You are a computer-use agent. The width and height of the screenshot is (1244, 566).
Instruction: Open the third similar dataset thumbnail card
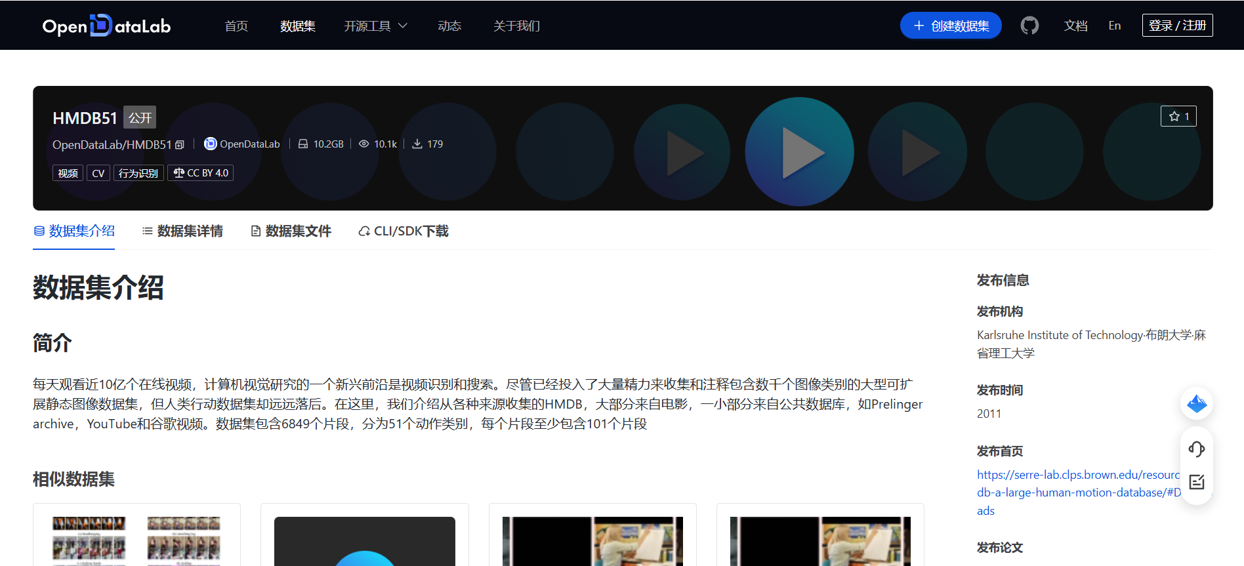pos(592,535)
